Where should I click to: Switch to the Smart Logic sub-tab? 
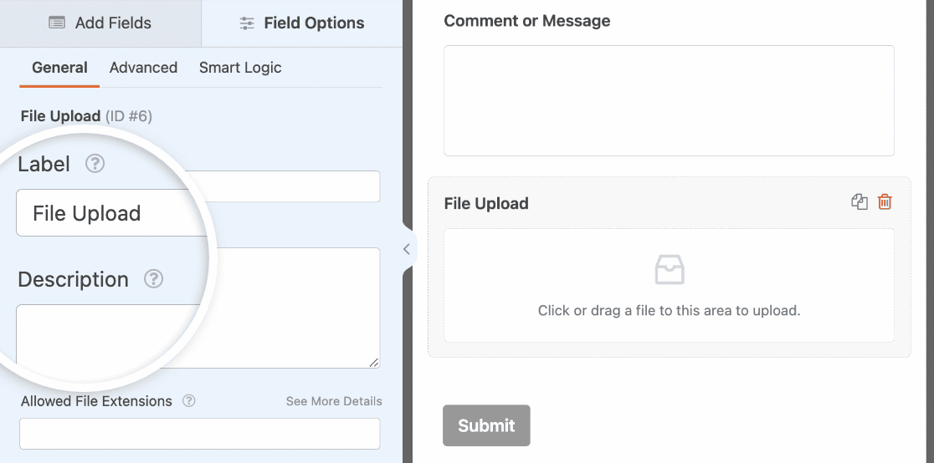[x=240, y=68]
